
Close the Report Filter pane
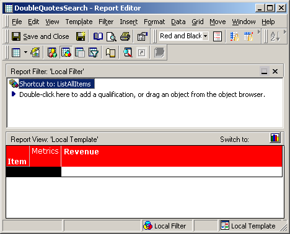coord(275,72)
